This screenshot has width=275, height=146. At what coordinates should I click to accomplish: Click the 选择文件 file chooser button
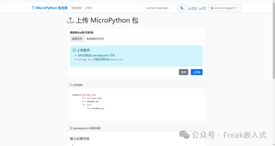coord(77,39)
